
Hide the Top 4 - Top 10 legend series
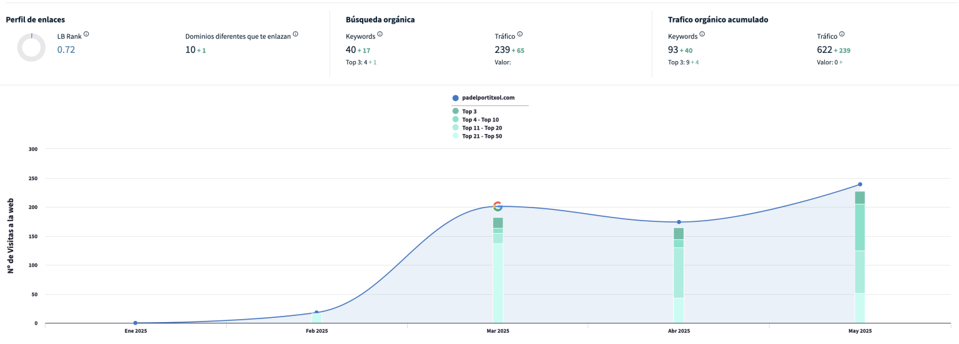(x=479, y=120)
